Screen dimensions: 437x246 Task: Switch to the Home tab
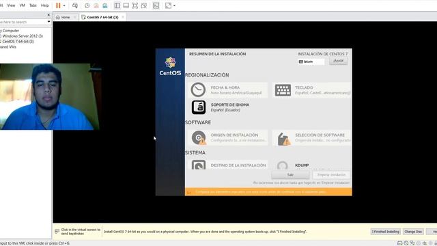66,17
